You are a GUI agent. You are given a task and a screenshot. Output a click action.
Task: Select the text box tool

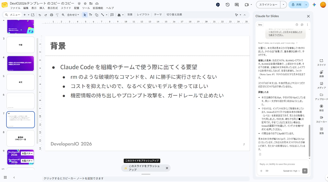(90, 15)
